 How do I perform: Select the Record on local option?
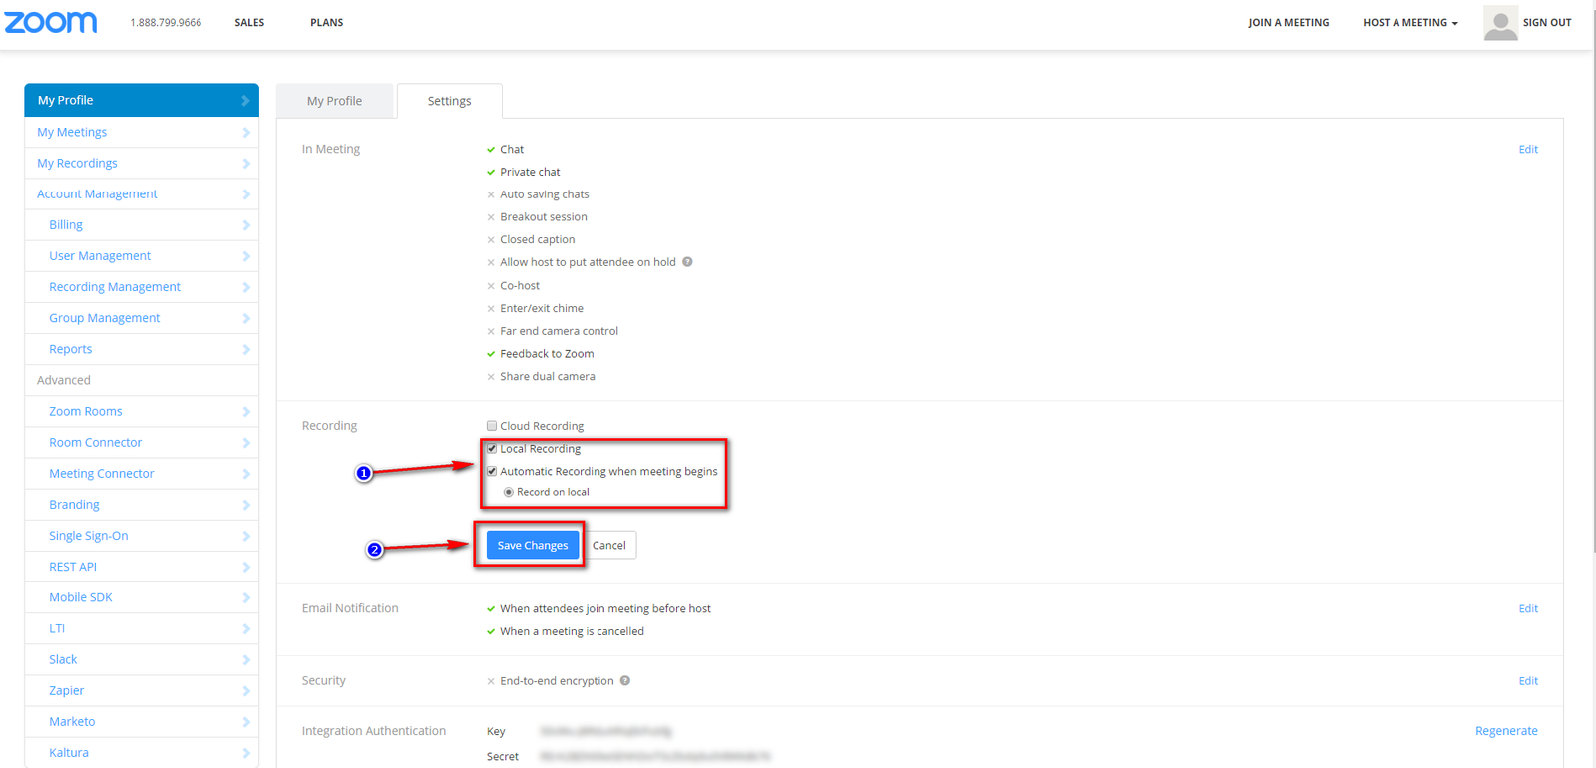click(509, 492)
